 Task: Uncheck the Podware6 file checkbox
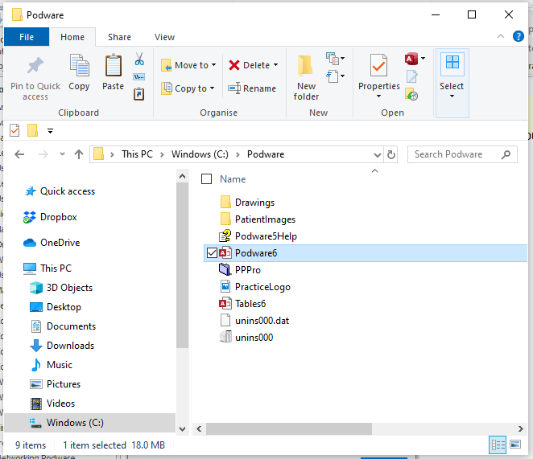pos(212,253)
